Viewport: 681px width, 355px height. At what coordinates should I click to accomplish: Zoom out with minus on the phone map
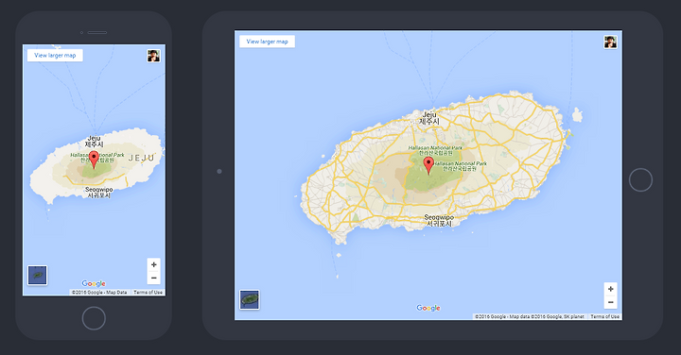(x=154, y=278)
